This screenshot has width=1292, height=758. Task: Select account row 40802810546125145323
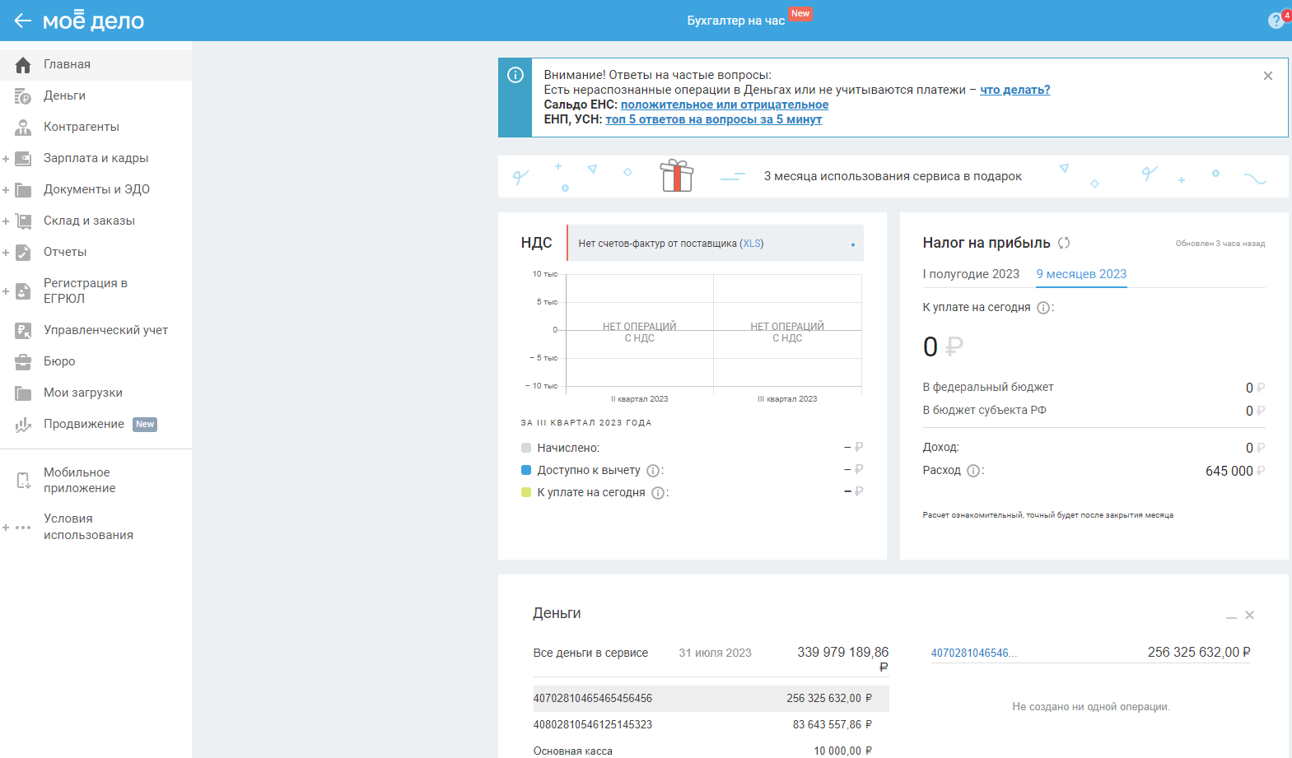coord(711,725)
